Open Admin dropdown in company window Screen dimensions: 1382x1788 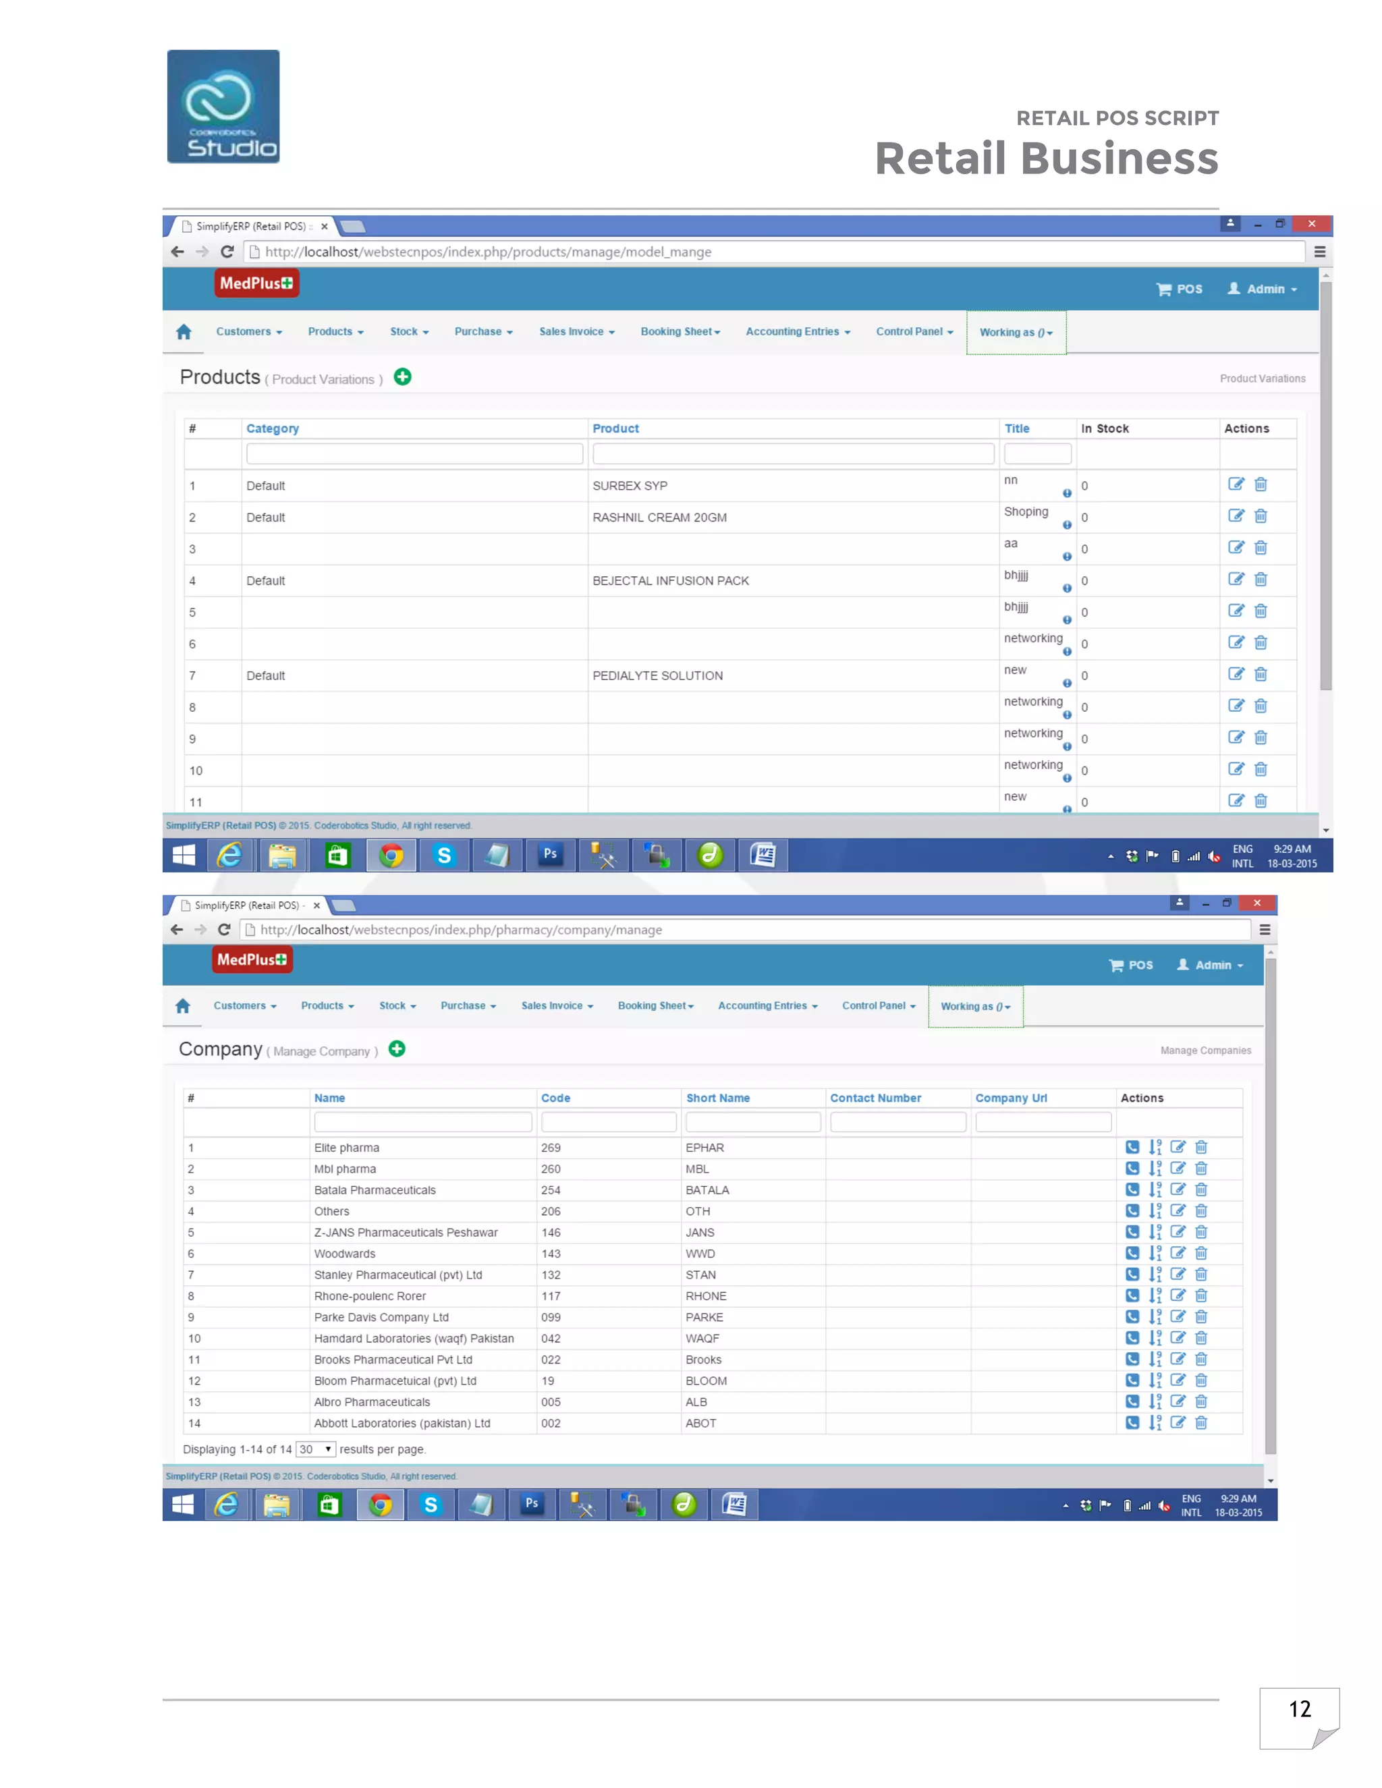pyautogui.click(x=1210, y=966)
